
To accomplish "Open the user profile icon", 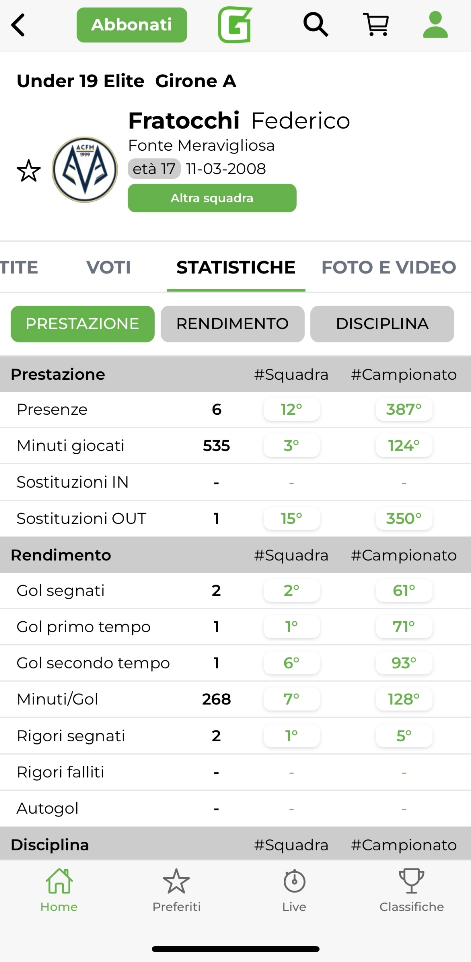I will [435, 25].
